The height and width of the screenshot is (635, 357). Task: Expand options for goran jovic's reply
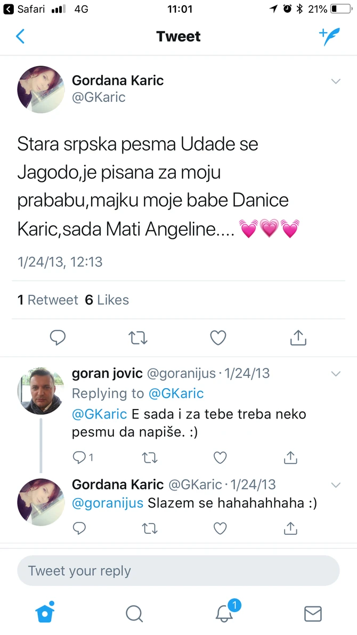[336, 374]
